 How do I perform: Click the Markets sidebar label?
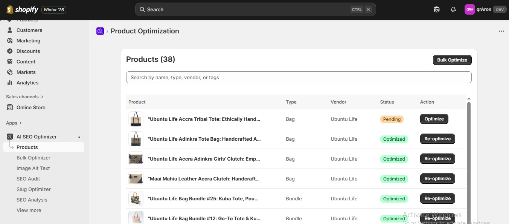point(26,72)
